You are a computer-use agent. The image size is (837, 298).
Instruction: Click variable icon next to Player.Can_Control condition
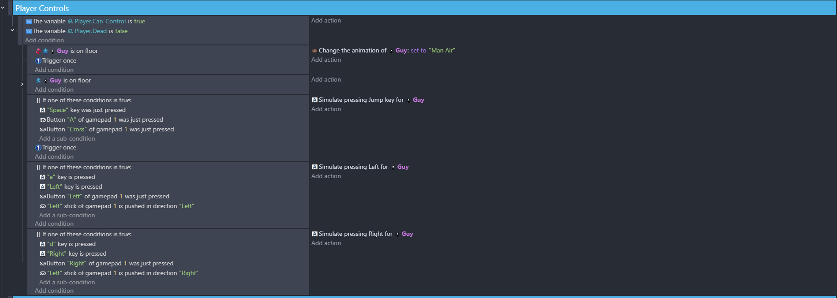coord(29,22)
